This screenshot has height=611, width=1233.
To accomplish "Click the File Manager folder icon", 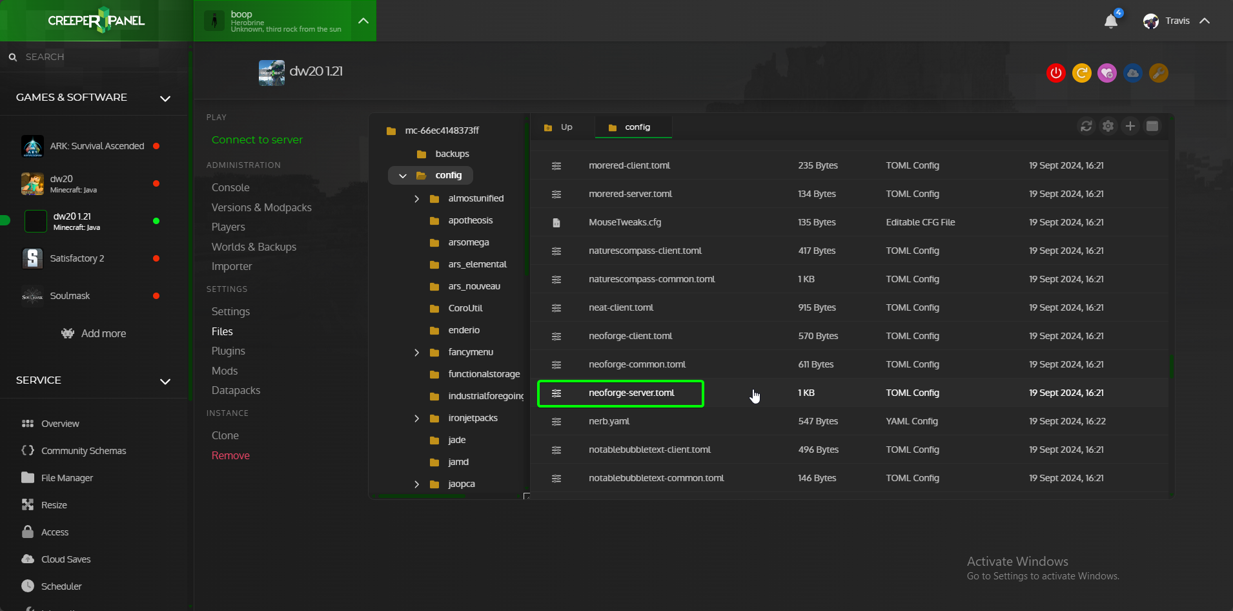I will click(28, 477).
